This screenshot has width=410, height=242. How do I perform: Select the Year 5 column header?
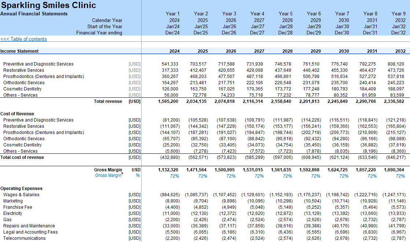pyautogui.click(x=286, y=14)
